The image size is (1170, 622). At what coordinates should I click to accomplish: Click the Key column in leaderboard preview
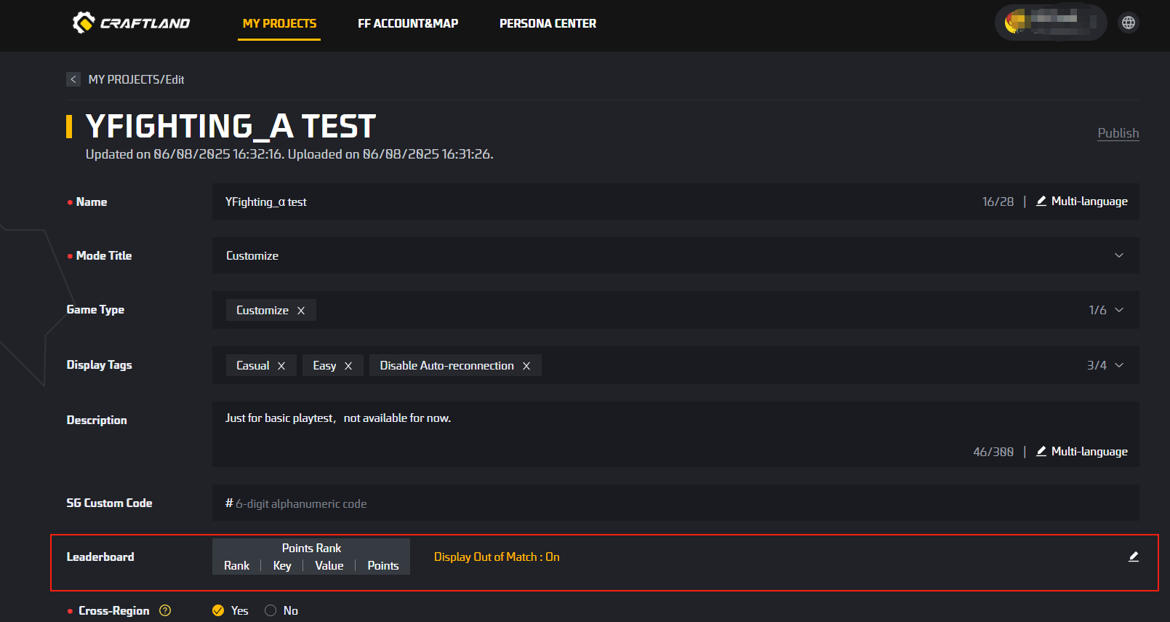(282, 565)
